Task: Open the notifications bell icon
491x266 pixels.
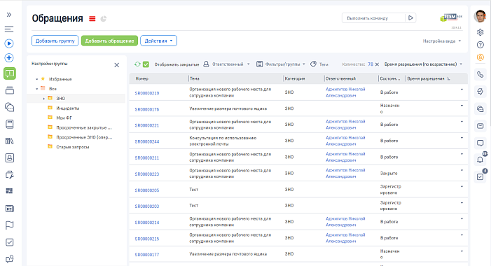Action: pyautogui.click(x=480, y=160)
